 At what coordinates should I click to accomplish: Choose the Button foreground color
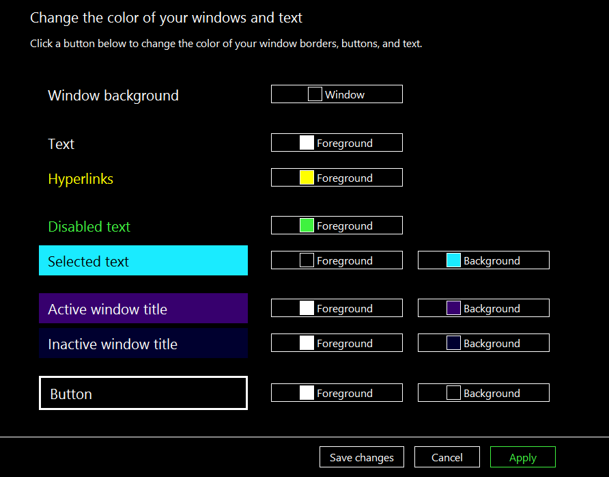click(337, 393)
